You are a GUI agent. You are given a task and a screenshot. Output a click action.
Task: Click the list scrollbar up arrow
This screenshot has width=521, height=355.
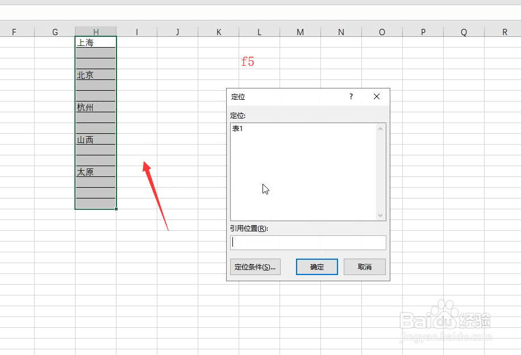tap(381, 129)
